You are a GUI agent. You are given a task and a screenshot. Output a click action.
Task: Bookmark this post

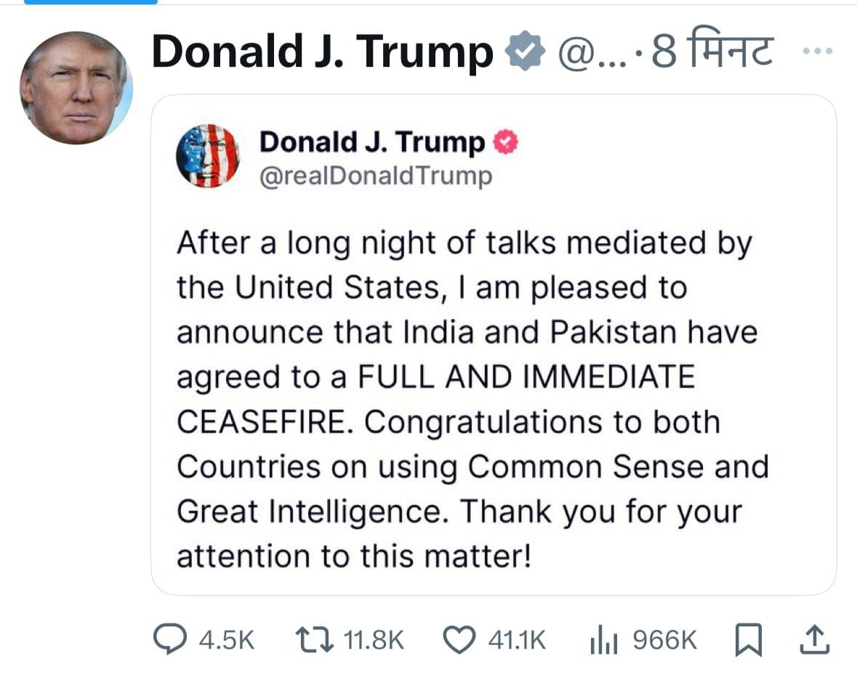click(x=747, y=640)
